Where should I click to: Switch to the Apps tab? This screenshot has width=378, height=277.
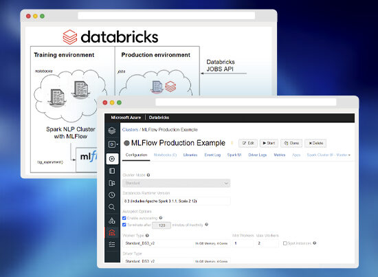(296, 155)
